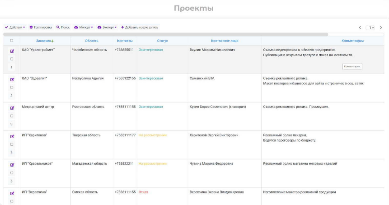The image size is (389, 205).
Task: Go to previous page arrow
Action: [x=360, y=28]
